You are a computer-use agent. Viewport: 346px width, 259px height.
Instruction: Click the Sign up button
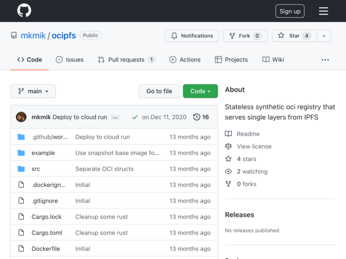(290, 11)
